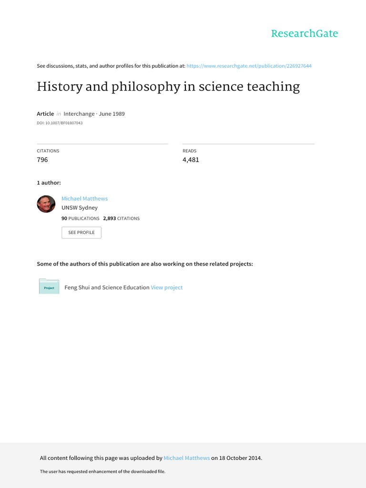Image resolution: width=366 pixels, height=488 pixels.
Task: Click the 796 citations count
Action: pyautogui.click(x=42, y=160)
